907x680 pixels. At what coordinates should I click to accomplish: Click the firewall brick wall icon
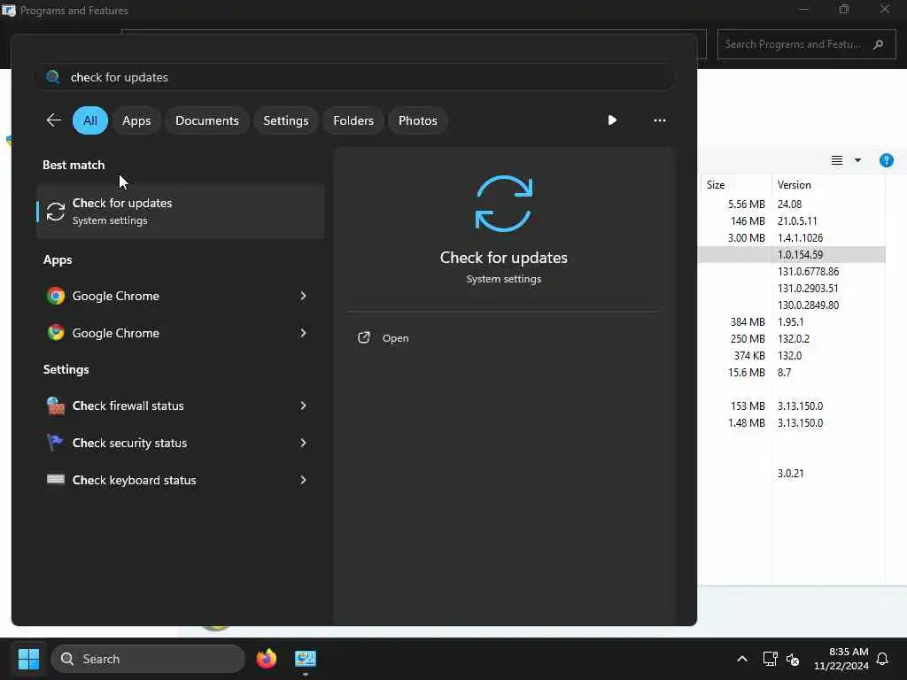point(56,406)
